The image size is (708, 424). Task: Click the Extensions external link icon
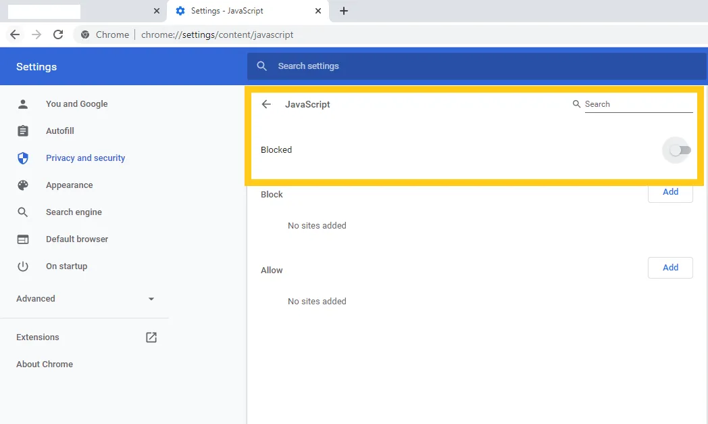pos(151,337)
